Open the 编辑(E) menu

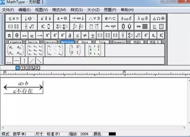[24, 10]
